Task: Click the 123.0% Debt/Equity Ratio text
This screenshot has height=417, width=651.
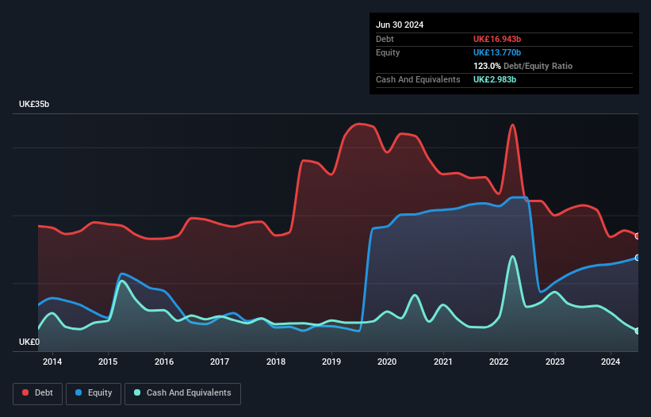Action: [523, 66]
